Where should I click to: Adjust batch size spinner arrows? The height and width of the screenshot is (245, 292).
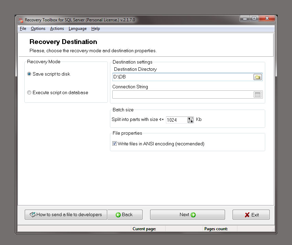[x=190, y=120]
